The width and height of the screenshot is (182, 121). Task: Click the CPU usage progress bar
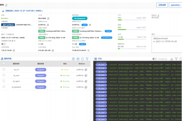click(132, 20)
